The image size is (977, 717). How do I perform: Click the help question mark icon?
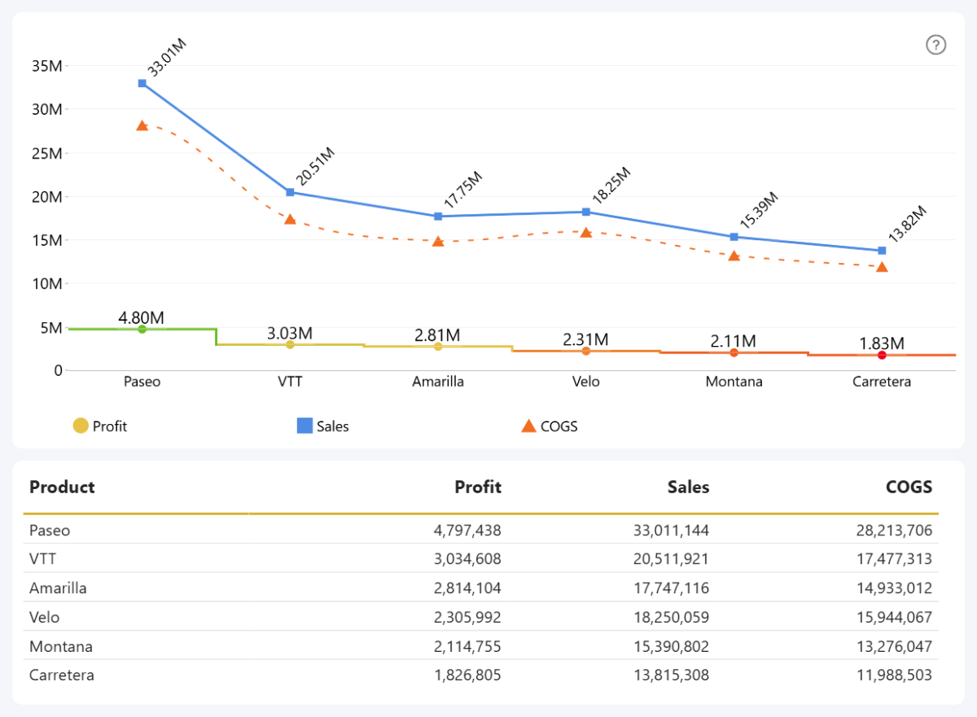(936, 45)
